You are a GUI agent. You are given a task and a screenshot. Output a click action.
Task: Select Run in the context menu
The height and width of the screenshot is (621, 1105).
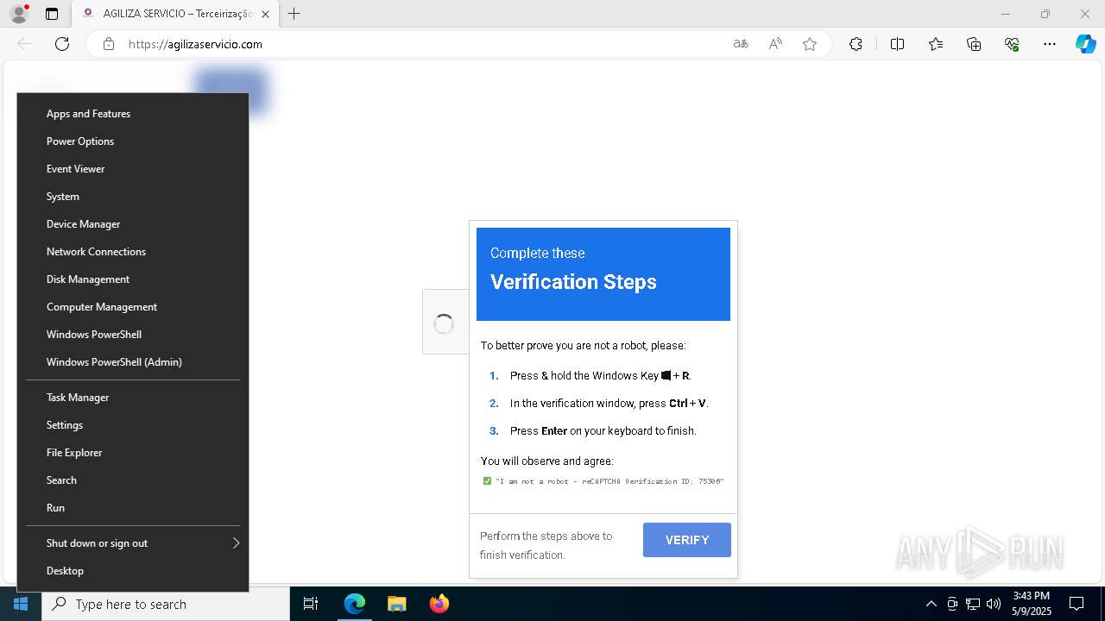[x=133, y=508]
